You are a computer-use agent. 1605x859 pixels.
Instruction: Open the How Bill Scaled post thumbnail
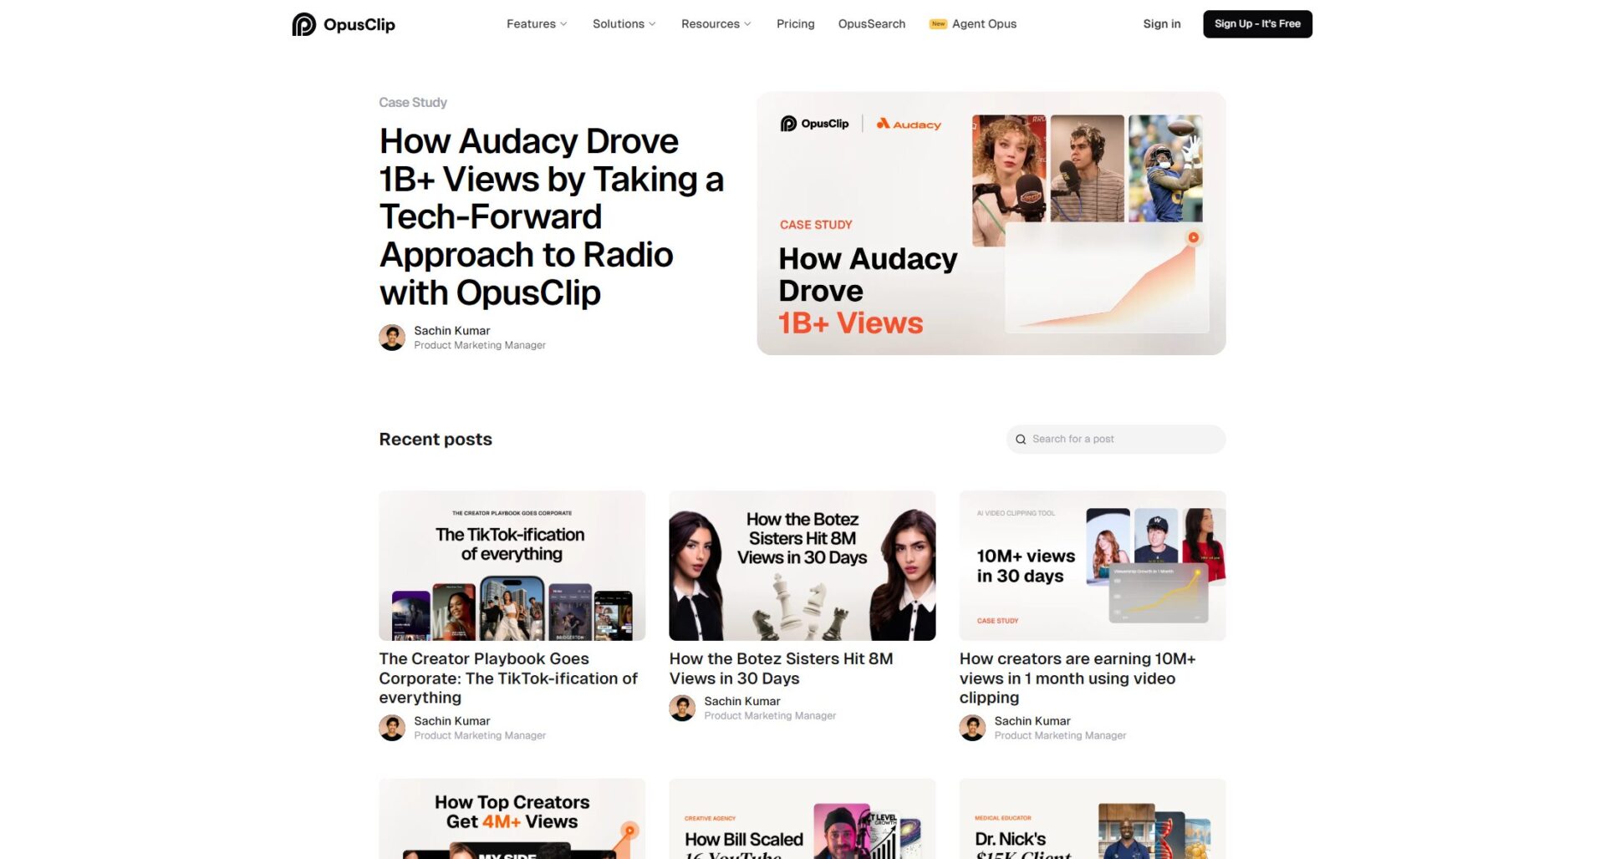[x=802, y=819]
